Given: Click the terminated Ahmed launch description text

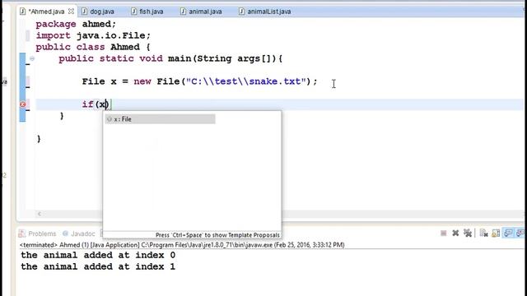Looking at the screenshot, I should [x=182, y=245].
